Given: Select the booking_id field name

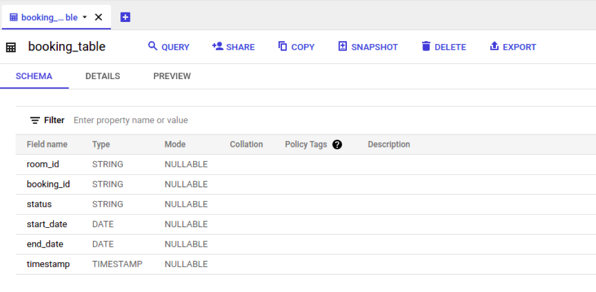Looking at the screenshot, I should pyautogui.click(x=48, y=184).
